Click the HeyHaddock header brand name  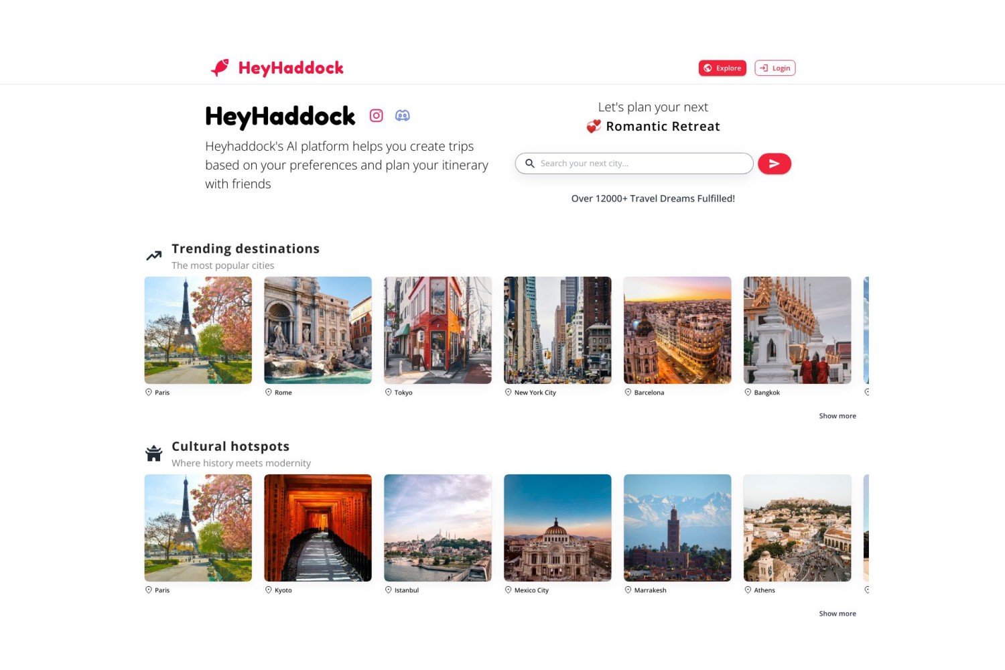pos(291,68)
